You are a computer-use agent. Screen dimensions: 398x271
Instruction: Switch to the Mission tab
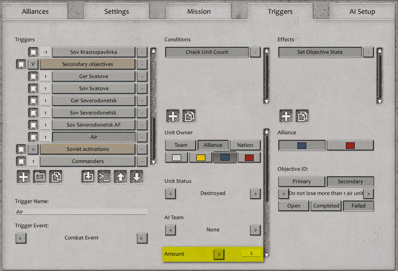point(199,11)
